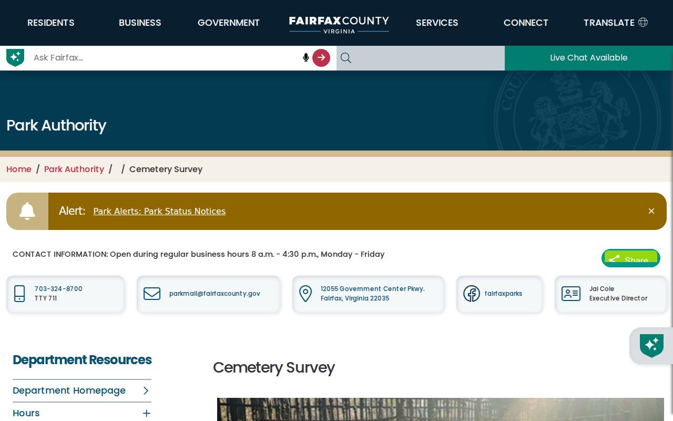Image resolution: width=673 pixels, height=421 pixels.
Task: Click the envelope email icon
Action: [x=152, y=294]
